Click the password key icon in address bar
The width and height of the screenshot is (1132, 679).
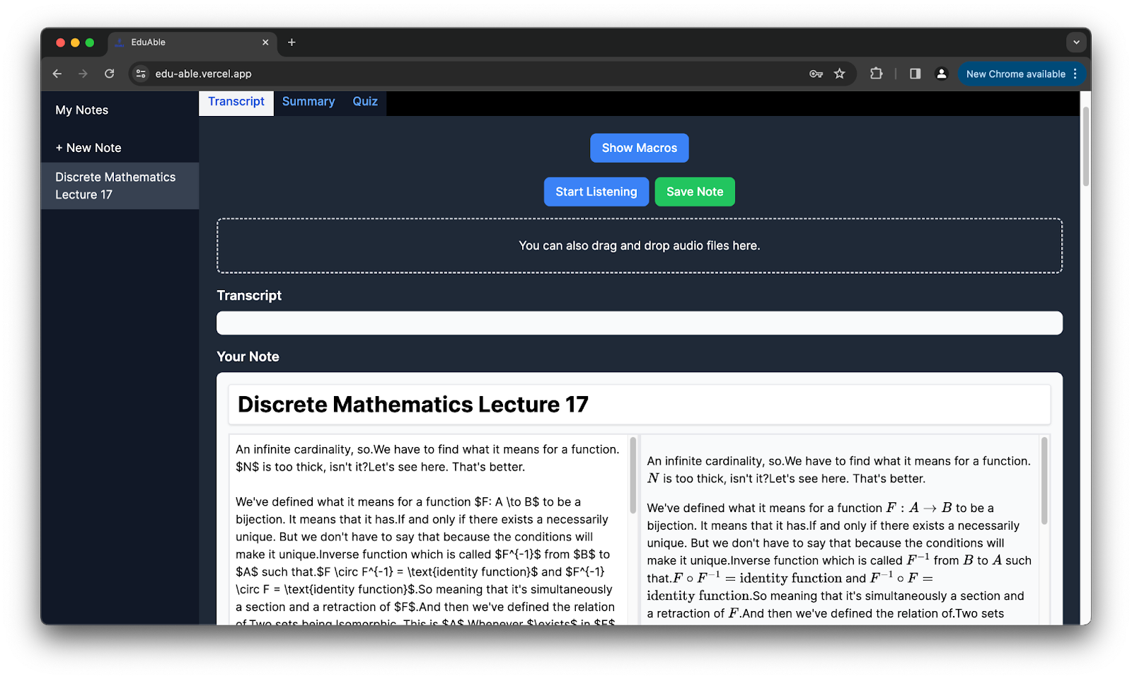point(816,74)
